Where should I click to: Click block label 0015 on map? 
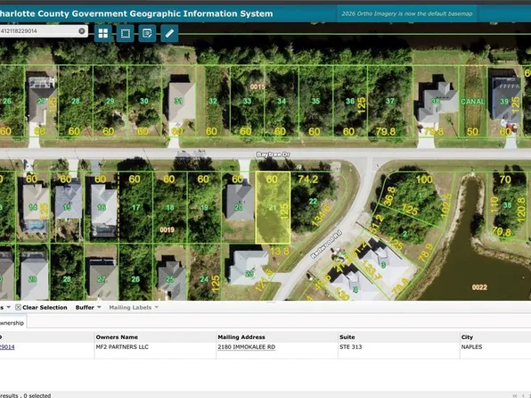click(257, 87)
